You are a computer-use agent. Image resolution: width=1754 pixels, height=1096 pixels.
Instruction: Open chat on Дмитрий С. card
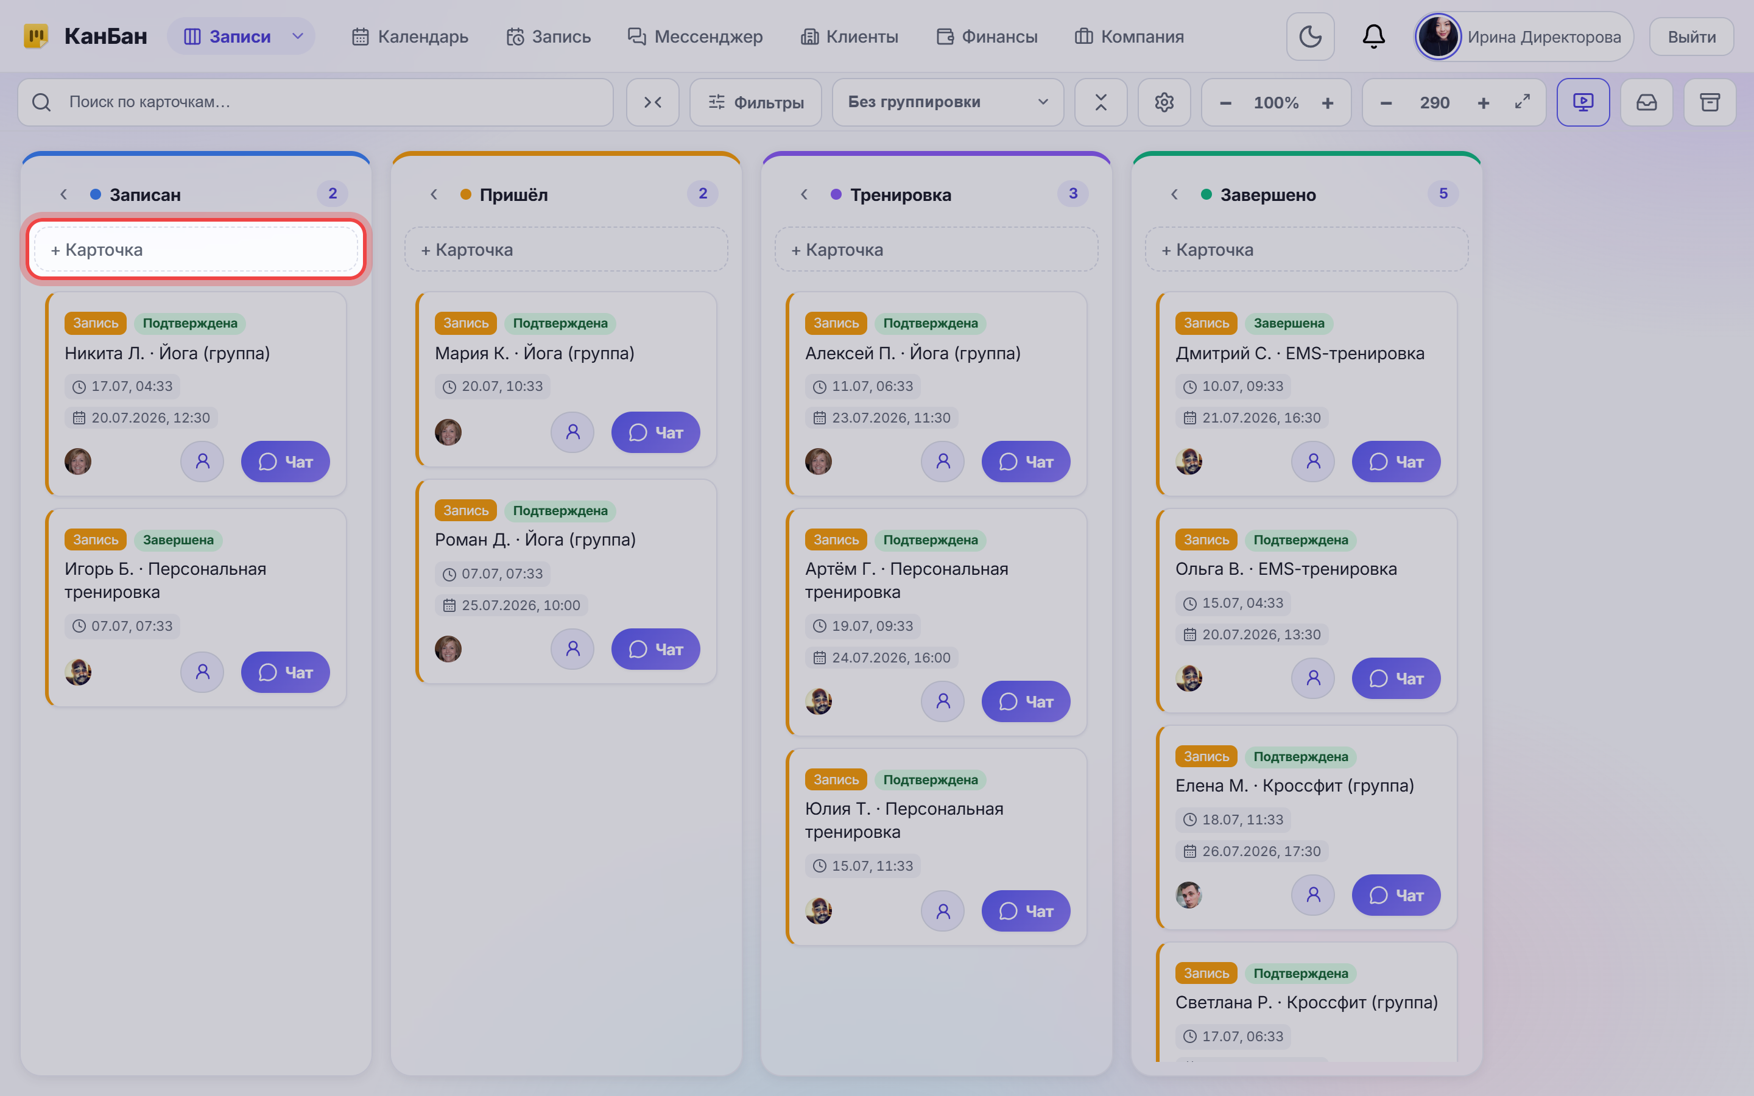coord(1397,462)
